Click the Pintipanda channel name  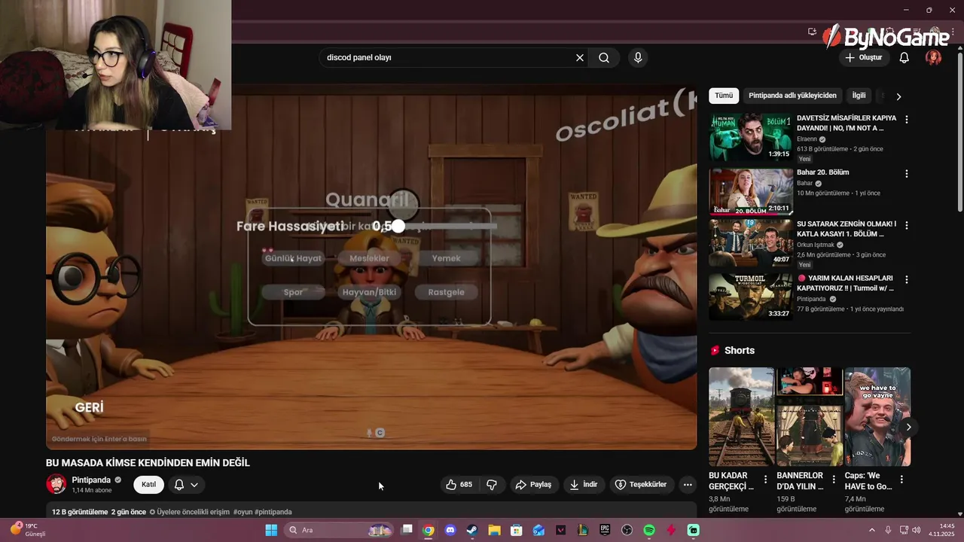(91, 480)
